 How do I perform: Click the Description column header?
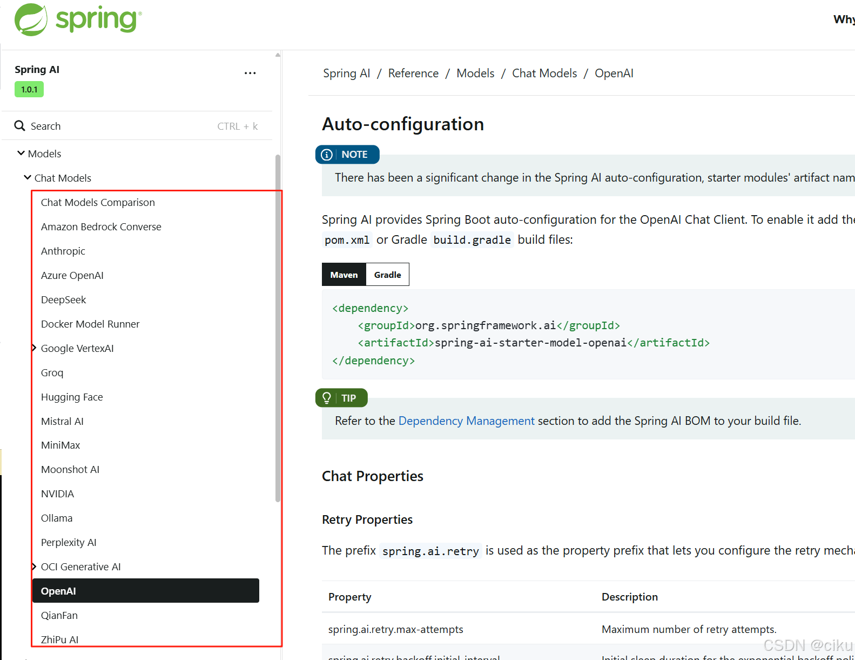click(630, 597)
